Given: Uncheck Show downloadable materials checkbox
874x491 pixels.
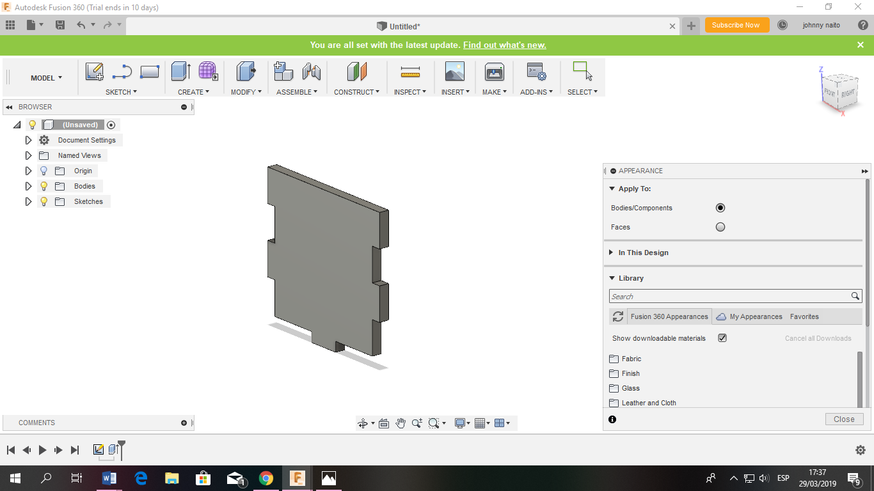Looking at the screenshot, I should [722, 338].
